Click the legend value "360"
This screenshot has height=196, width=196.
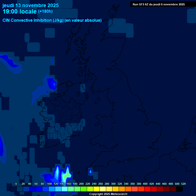point(132,184)
